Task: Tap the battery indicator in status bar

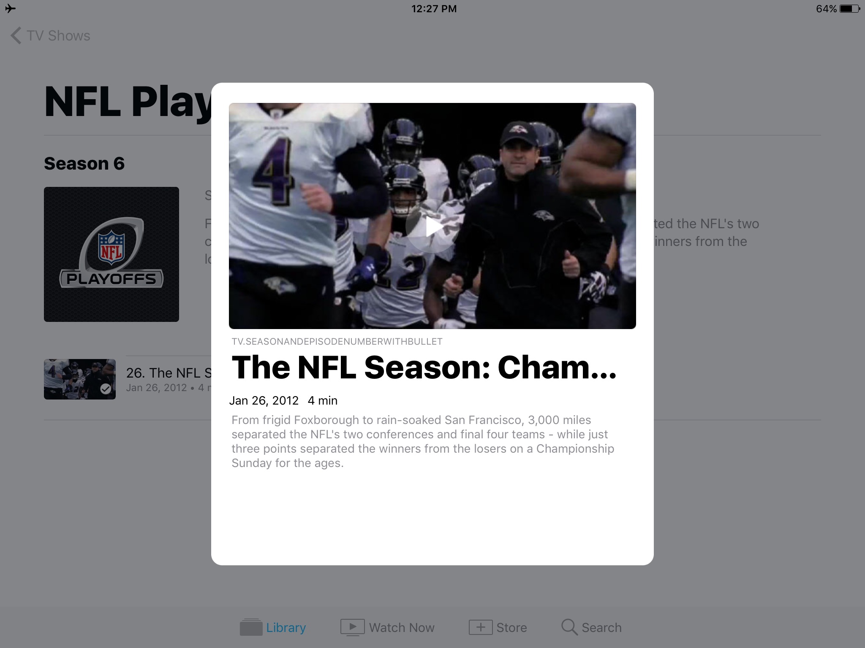Action: coord(849,9)
